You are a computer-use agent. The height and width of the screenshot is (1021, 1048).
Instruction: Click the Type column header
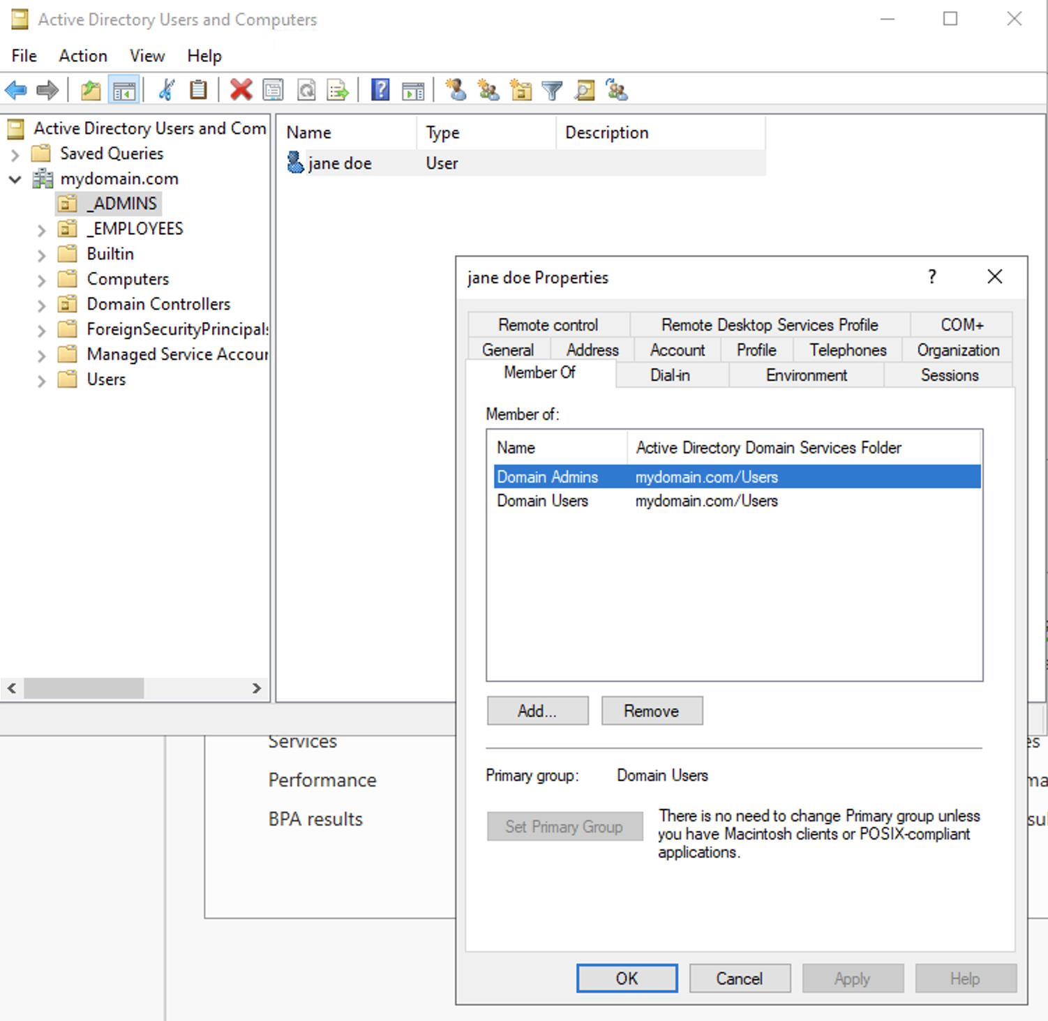click(x=487, y=133)
